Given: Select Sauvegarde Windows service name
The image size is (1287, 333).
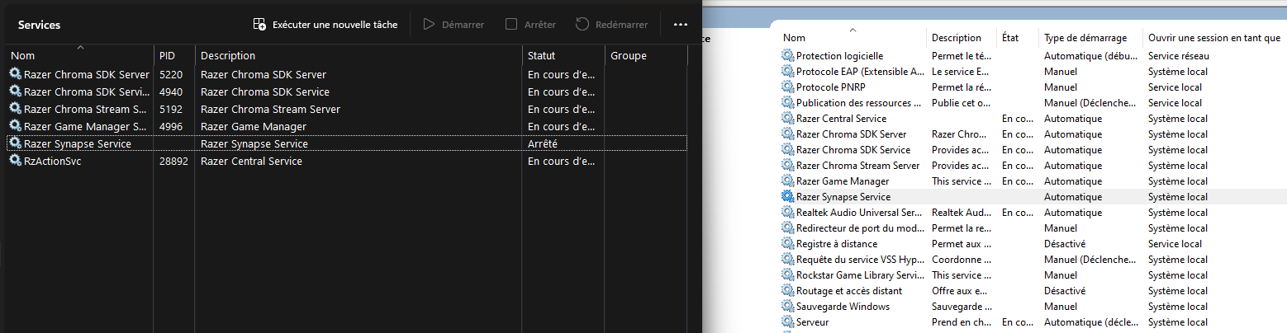Looking at the screenshot, I should click(843, 306).
